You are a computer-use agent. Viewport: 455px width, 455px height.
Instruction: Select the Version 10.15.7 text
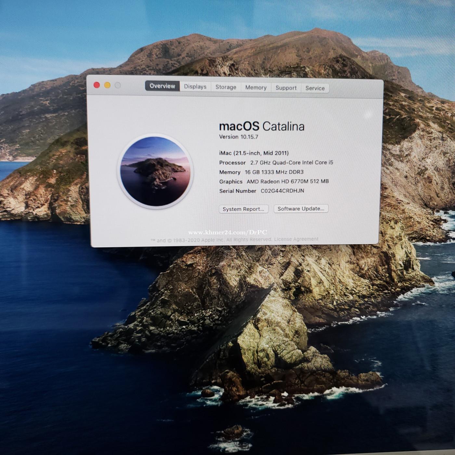pyautogui.click(x=239, y=137)
